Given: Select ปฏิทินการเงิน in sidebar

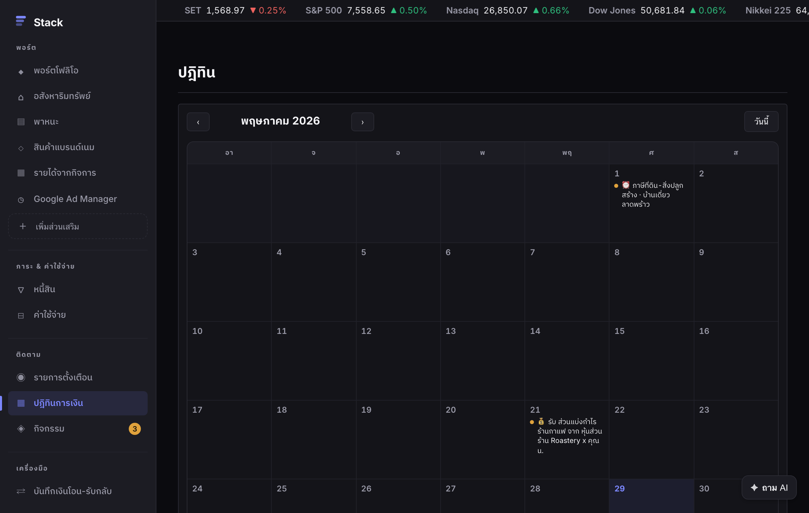Looking at the screenshot, I should 78,403.
